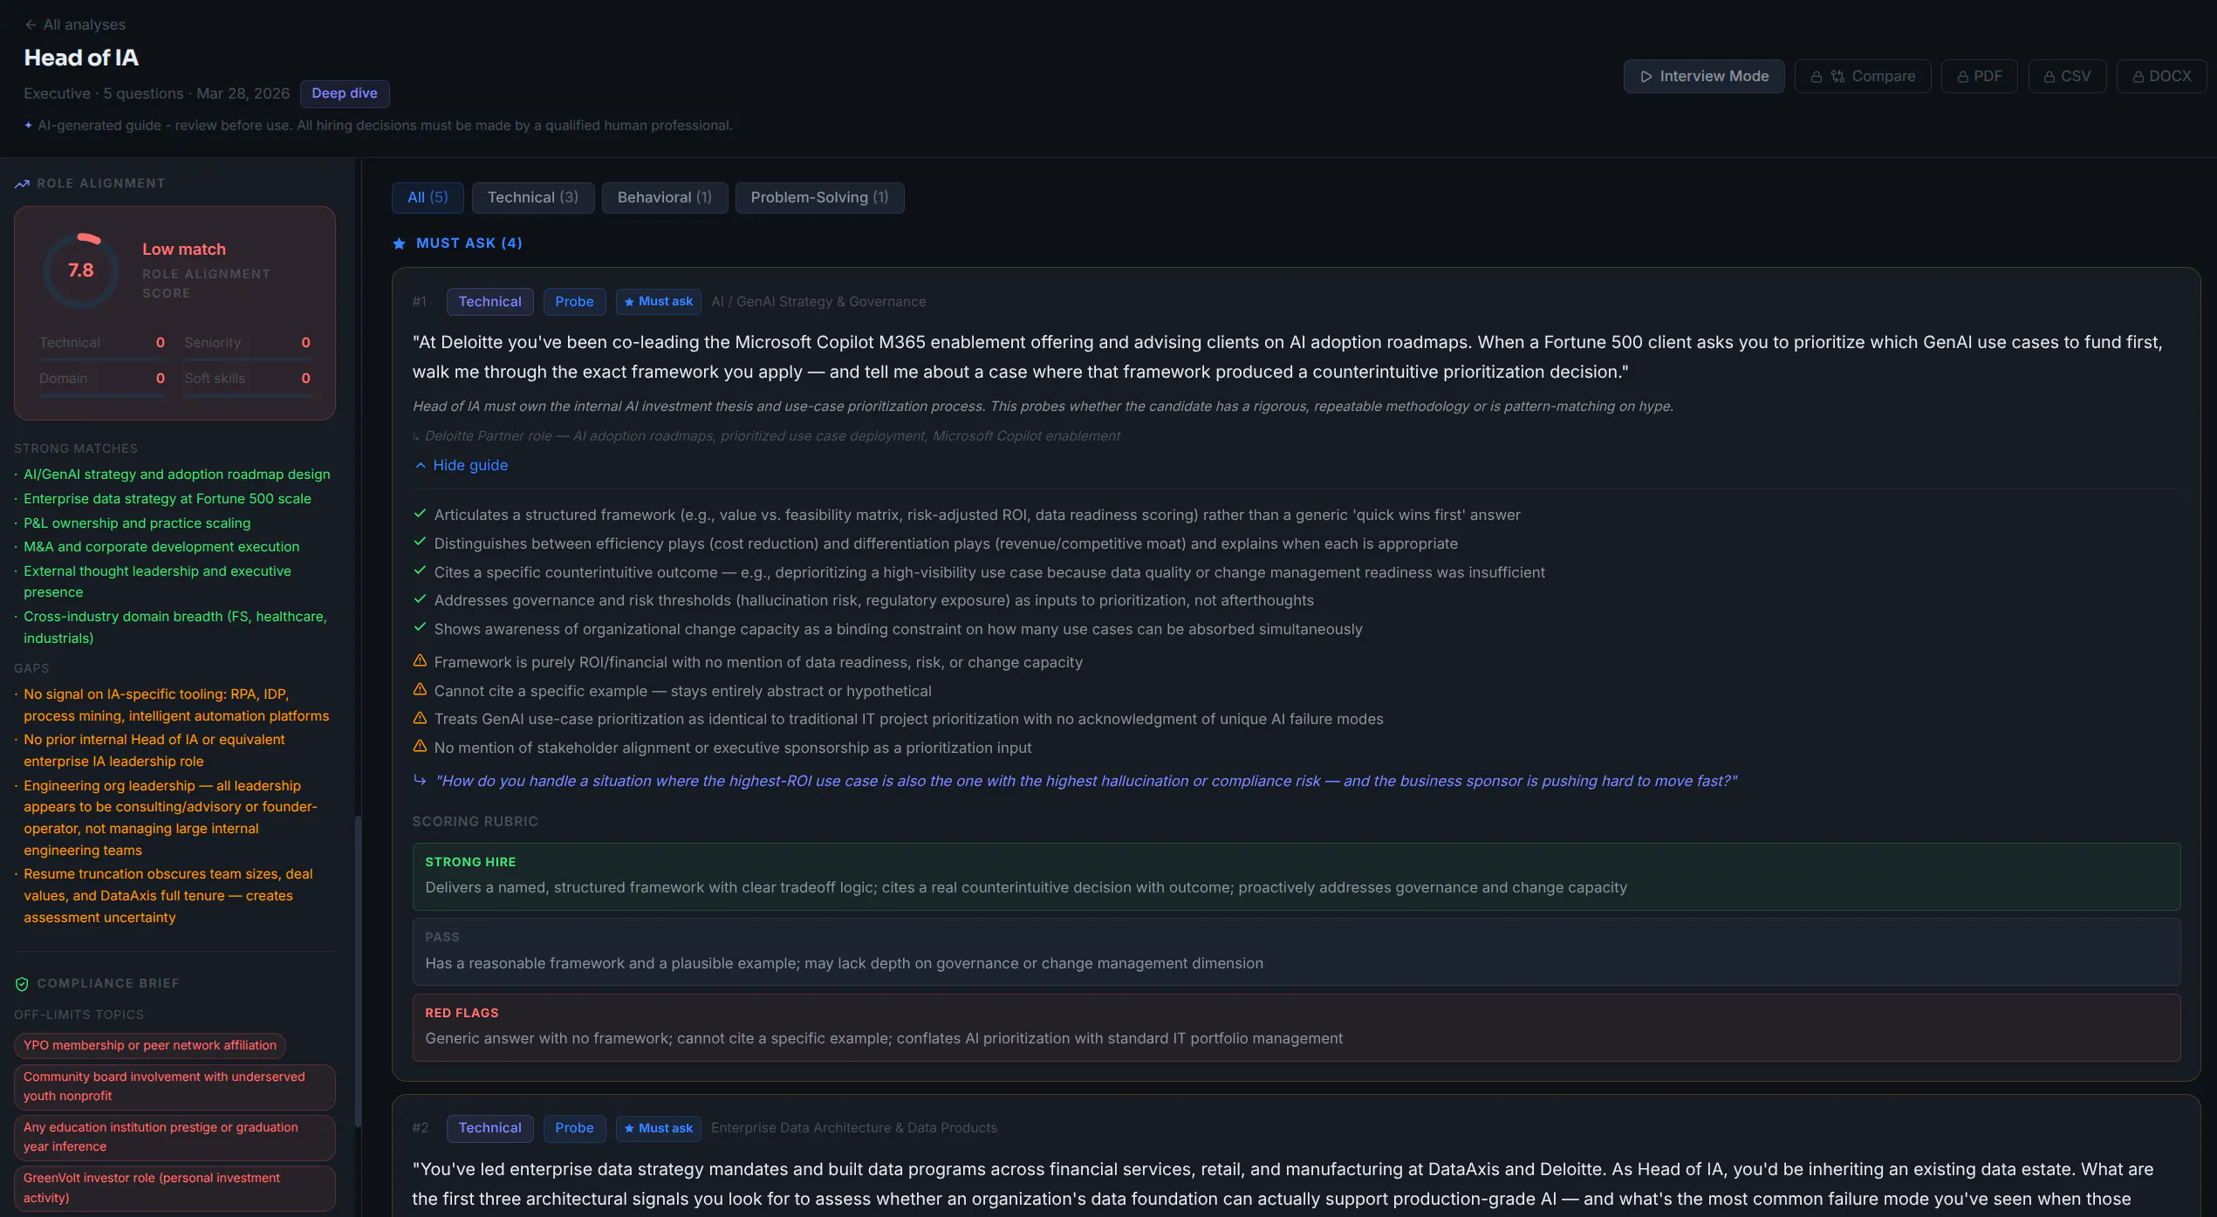Click the checkmark beside 'Distinguishes between efficiency plays'
2217x1217 pixels.
[x=420, y=543]
